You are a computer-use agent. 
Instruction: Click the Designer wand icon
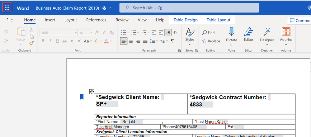coord(267,32)
